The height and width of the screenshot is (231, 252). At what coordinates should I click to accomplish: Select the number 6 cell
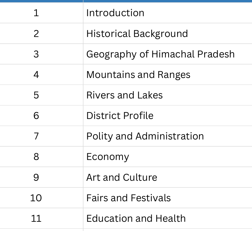point(36,116)
